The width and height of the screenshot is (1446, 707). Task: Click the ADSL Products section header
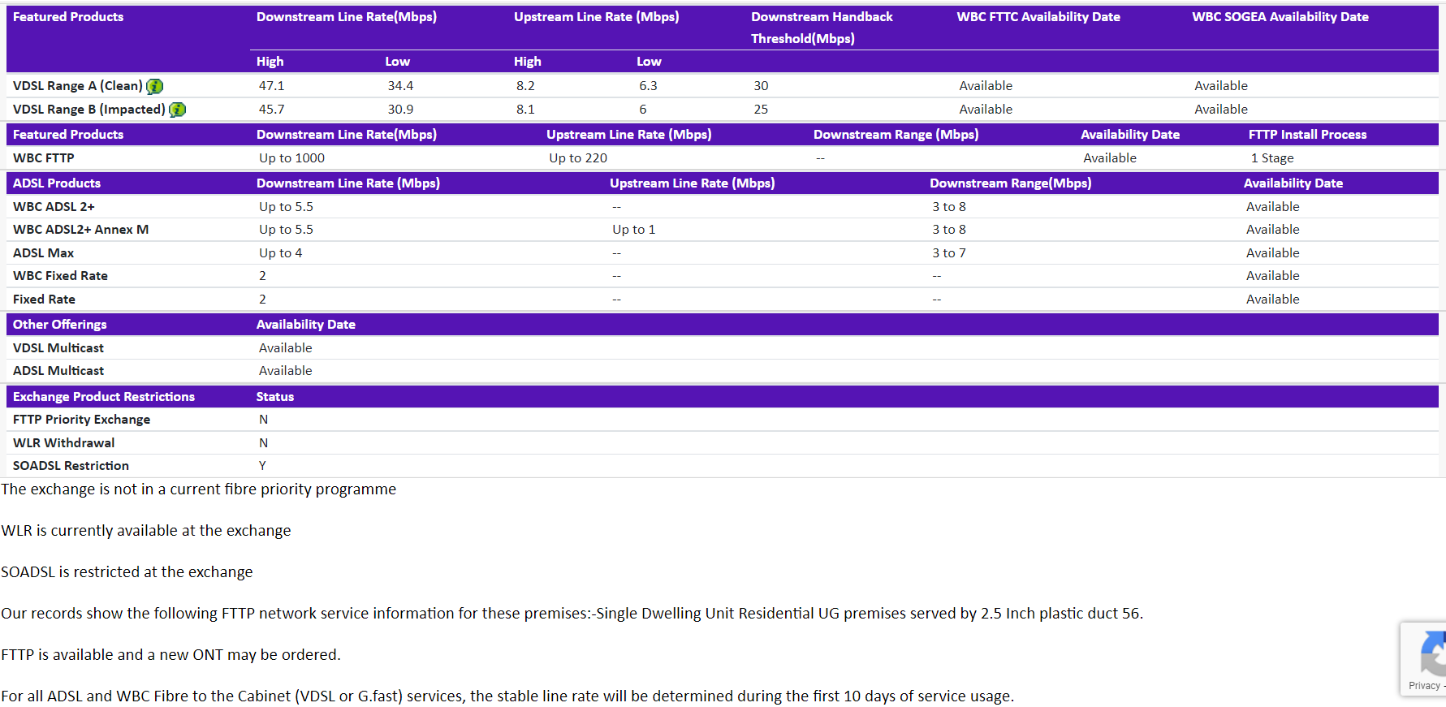57,183
